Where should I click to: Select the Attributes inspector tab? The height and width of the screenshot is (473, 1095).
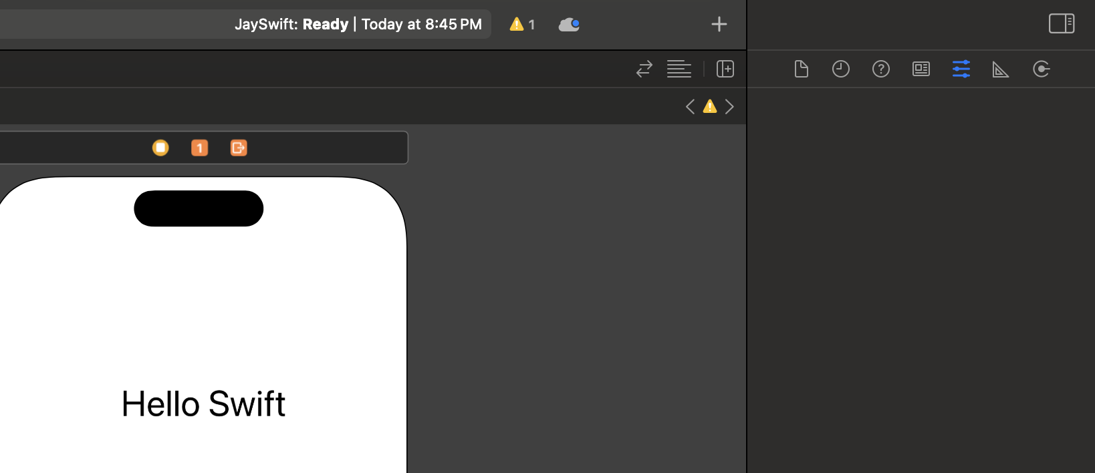click(x=961, y=69)
